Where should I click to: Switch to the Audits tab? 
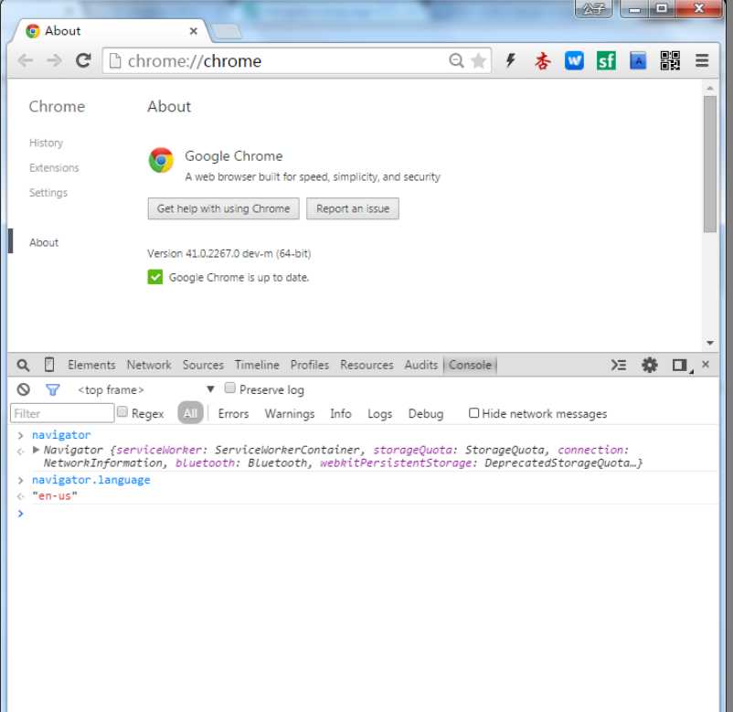[x=421, y=365]
